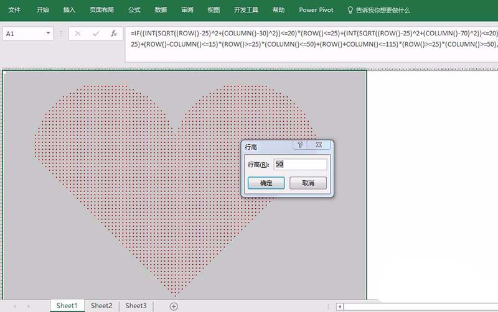Open the Power Pivot tab
The height and width of the screenshot is (312, 498).
point(316,10)
